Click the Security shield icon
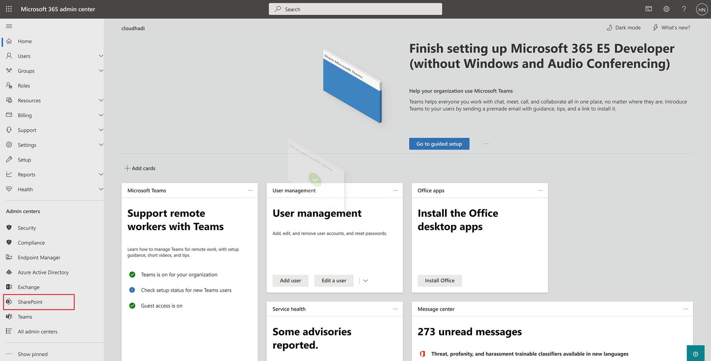 (x=9, y=228)
